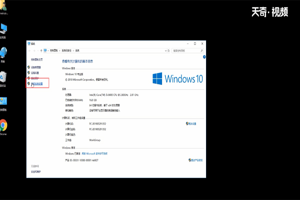The image size is (300, 200).
Task: Click the 查看有关计算机的基本信息 heading
Action: pos(77,61)
